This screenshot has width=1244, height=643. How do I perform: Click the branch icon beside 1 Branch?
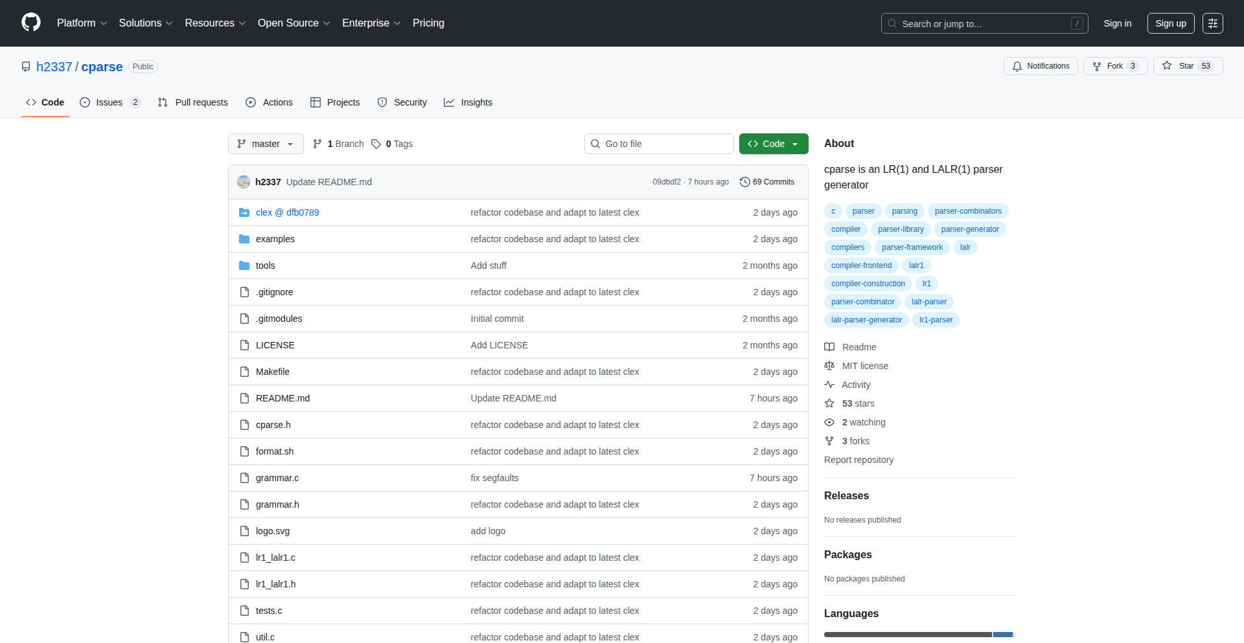(317, 144)
